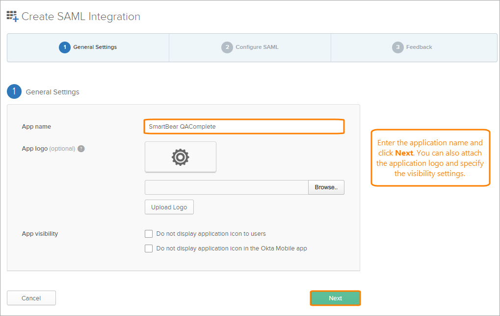Image resolution: width=500 pixels, height=316 pixels.
Task: Go to the Feedback tab
Action: click(x=414, y=47)
